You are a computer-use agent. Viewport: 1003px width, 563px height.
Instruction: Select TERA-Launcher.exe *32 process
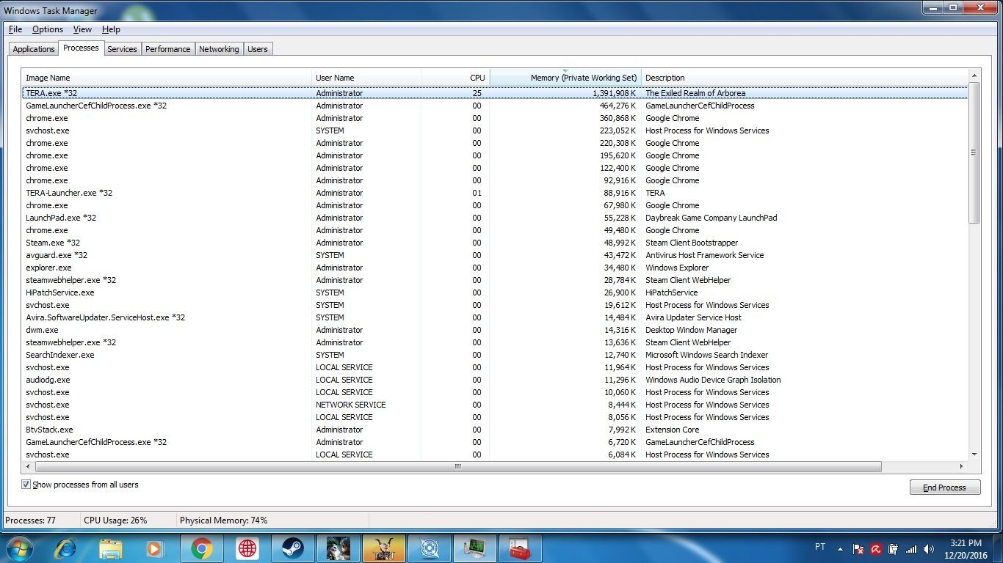tap(495, 193)
